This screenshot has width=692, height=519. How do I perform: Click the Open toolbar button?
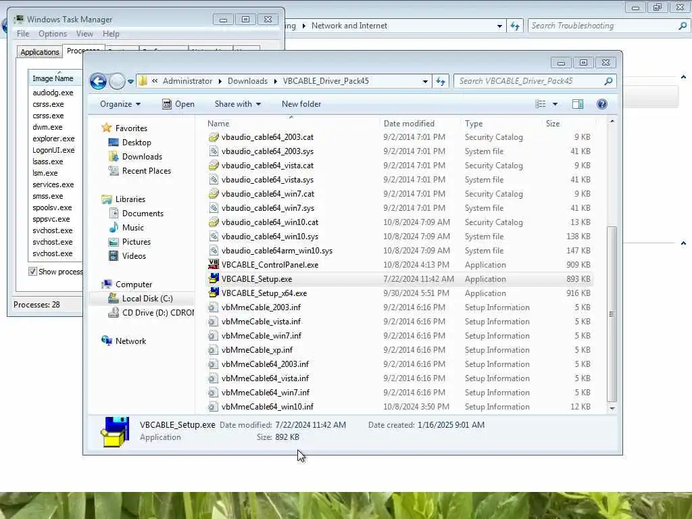(x=178, y=104)
